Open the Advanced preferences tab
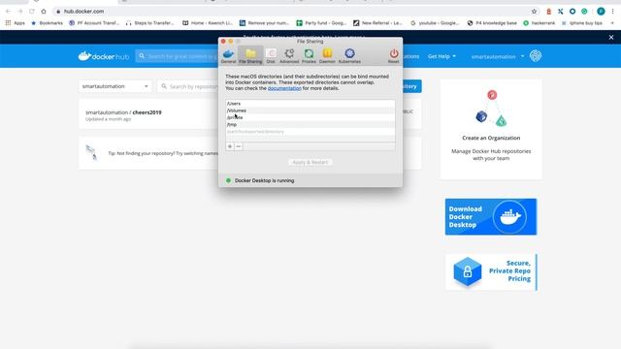 pos(289,56)
